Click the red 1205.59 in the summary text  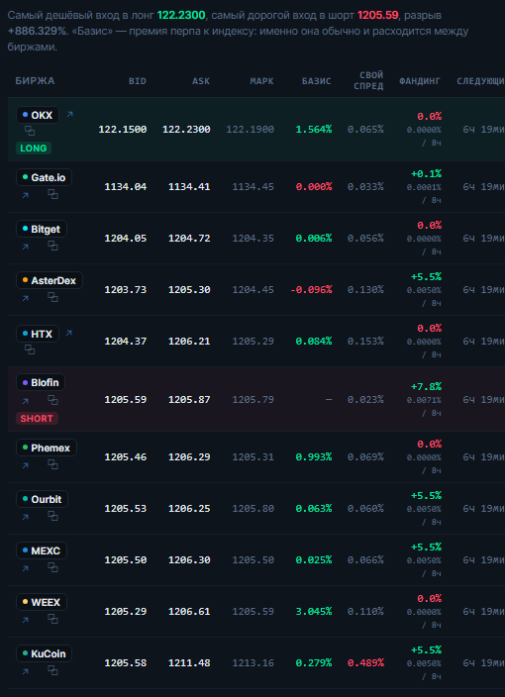(x=378, y=15)
